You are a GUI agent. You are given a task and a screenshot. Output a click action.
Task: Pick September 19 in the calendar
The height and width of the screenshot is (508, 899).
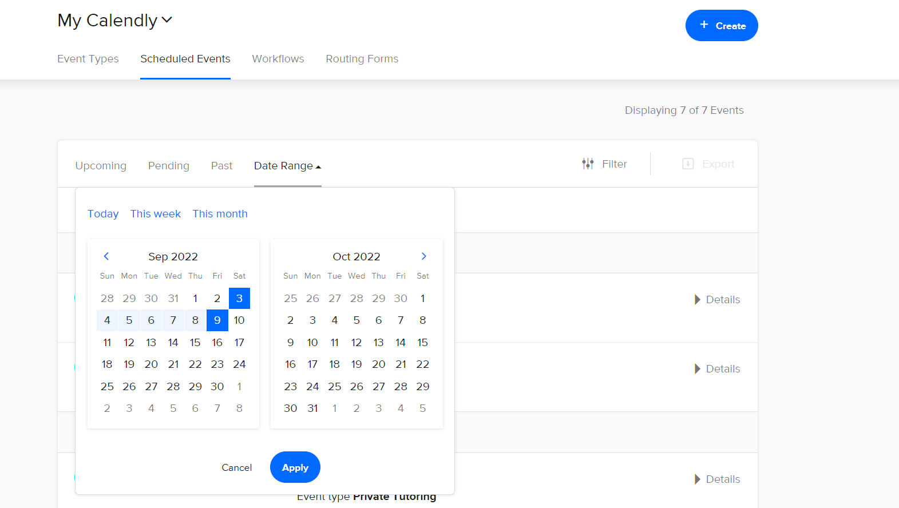129,364
